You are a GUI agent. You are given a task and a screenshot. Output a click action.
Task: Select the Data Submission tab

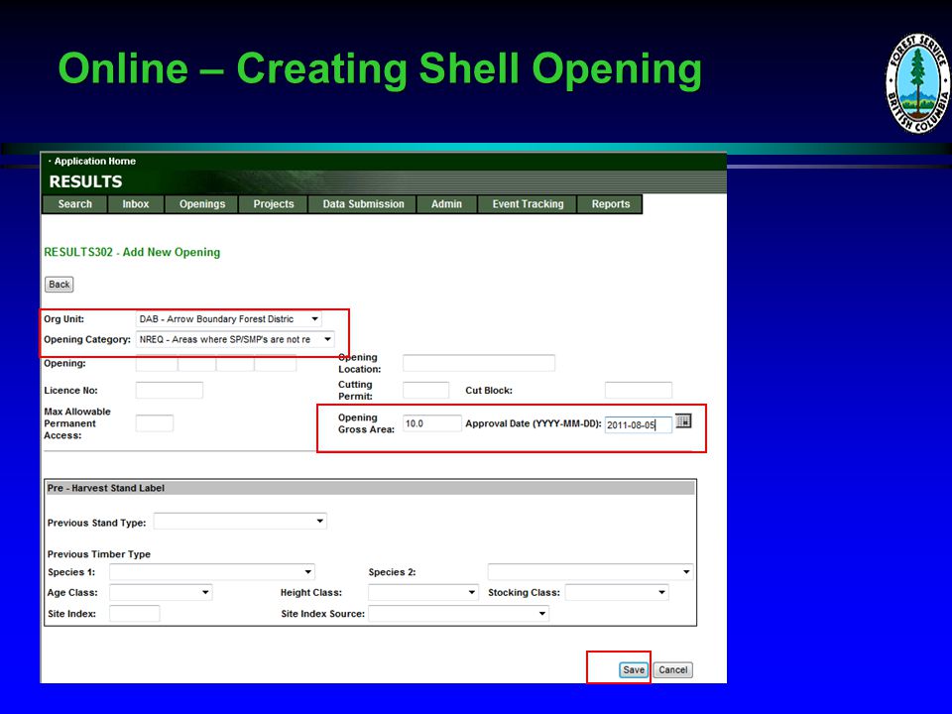click(x=363, y=204)
